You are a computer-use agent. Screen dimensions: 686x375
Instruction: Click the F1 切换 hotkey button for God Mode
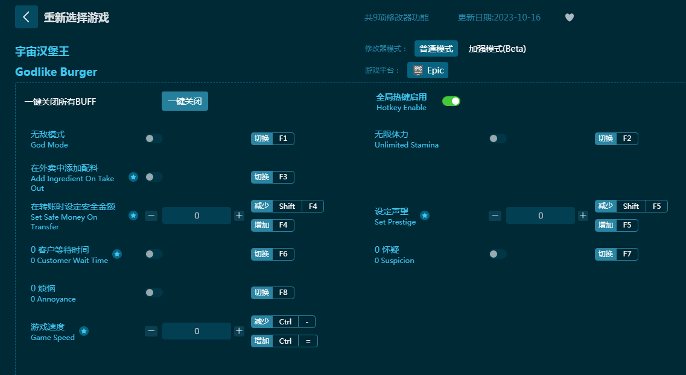tap(273, 138)
